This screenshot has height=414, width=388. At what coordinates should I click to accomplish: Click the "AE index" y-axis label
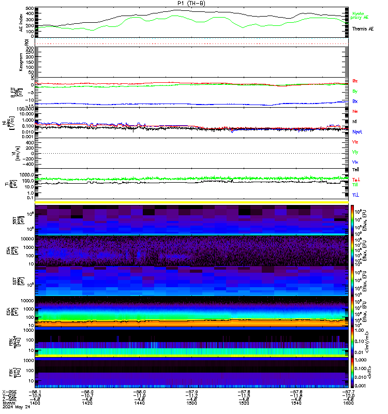click(x=21, y=23)
